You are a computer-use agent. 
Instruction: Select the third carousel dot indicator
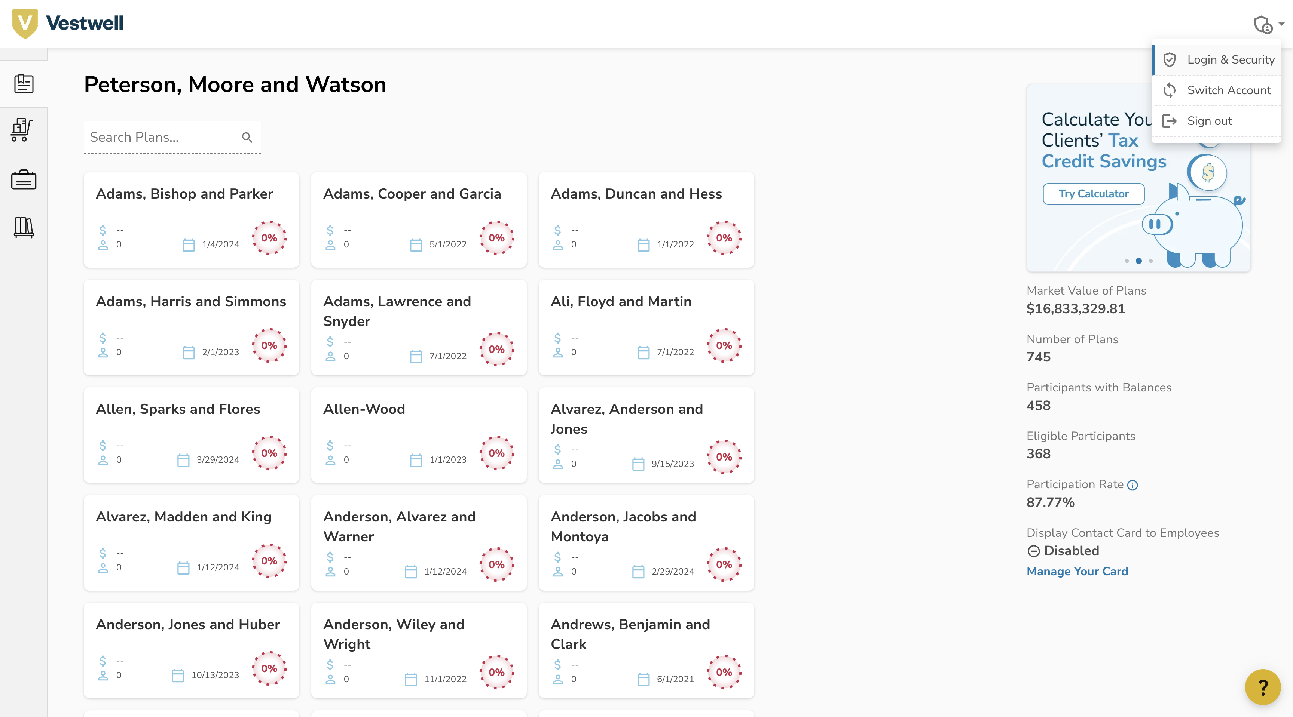(1151, 261)
